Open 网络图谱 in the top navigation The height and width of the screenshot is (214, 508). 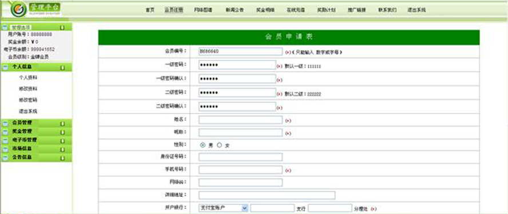tap(203, 10)
